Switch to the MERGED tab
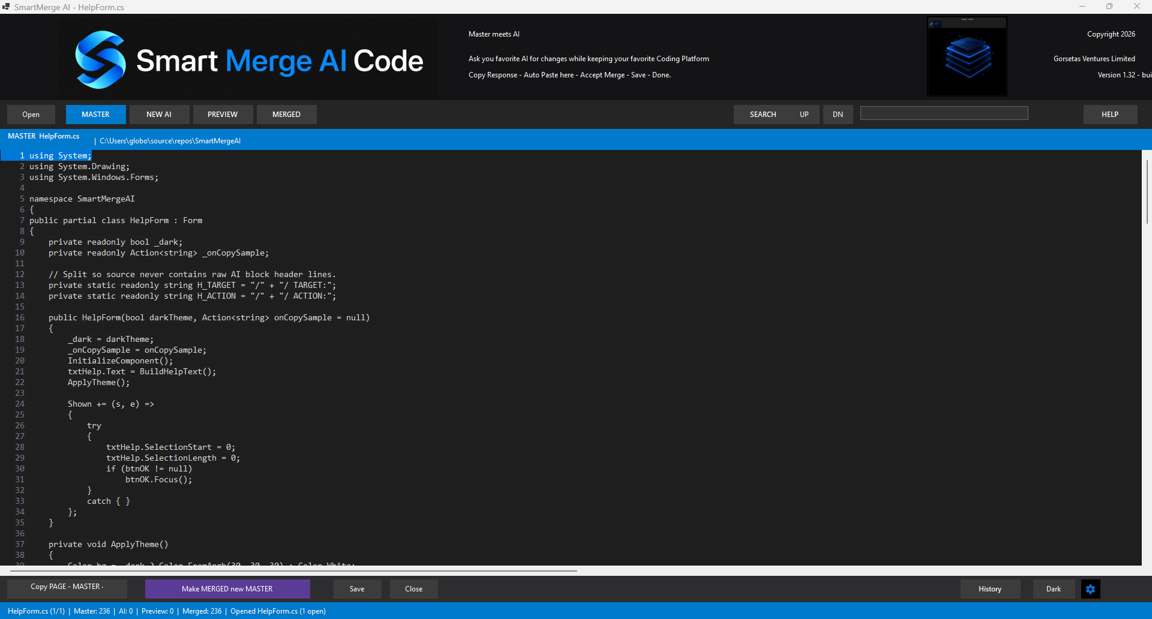This screenshot has height=619, width=1152. pyautogui.click(x=286, y=115)
